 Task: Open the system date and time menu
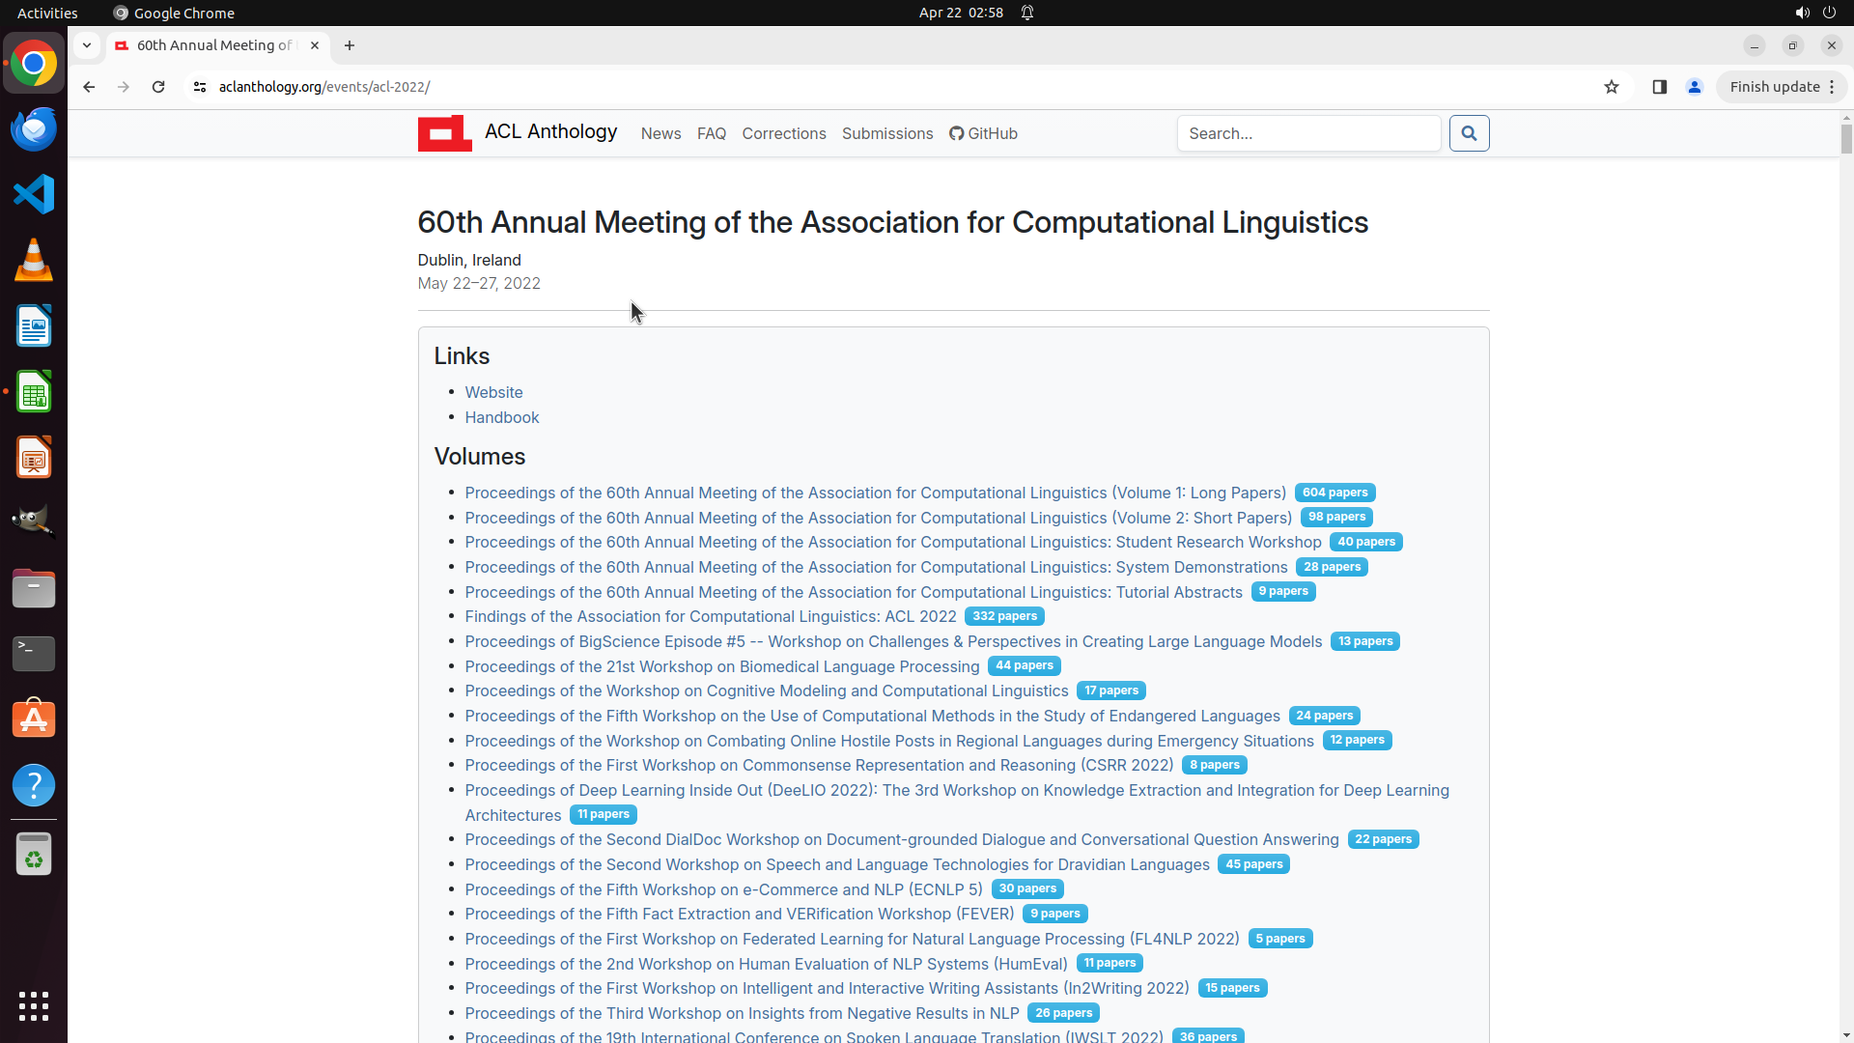point(960,13)
